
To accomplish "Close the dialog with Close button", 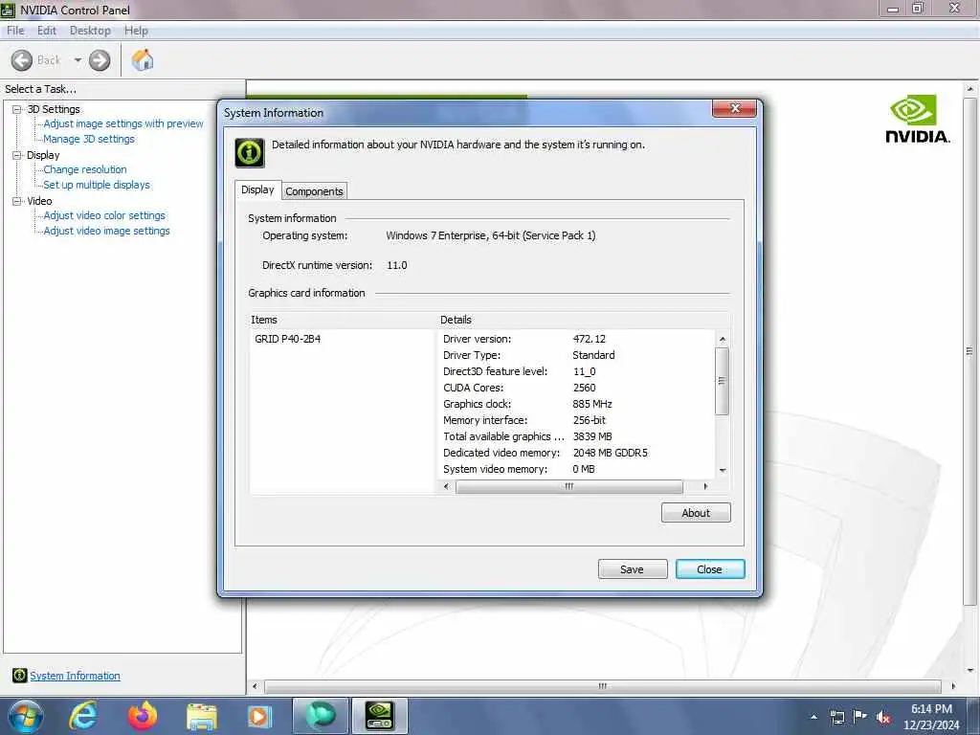I will click(710, 569).
